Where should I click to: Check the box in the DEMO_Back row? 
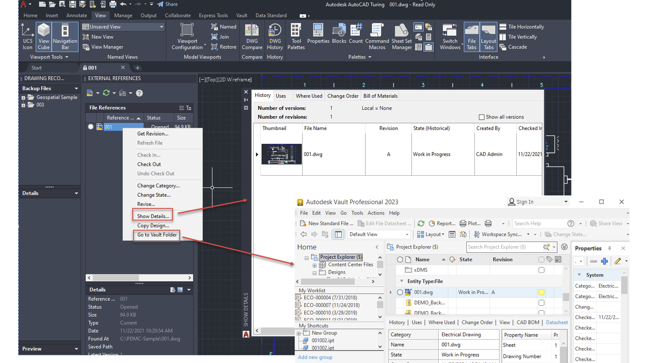[541, 303]
